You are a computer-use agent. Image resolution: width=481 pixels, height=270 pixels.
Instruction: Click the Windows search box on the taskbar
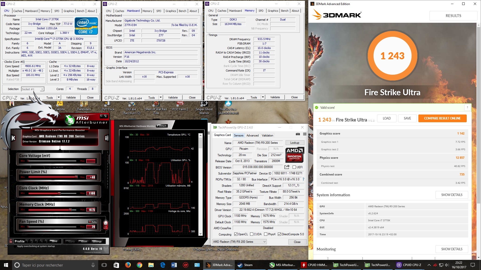point(55,265)
